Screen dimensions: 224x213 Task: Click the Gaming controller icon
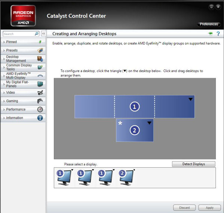pyautogui.click(x=40, y=101)
